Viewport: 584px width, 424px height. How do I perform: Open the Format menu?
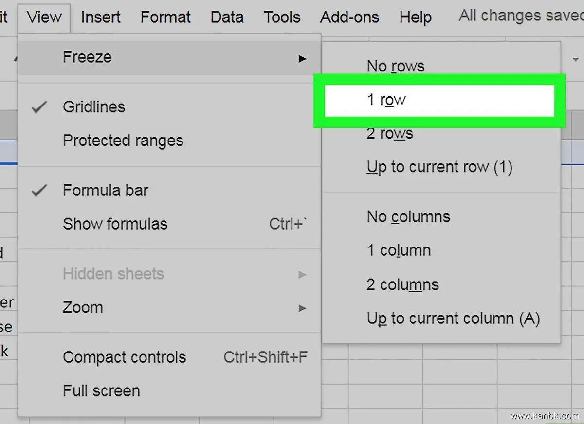click(165, 18)
